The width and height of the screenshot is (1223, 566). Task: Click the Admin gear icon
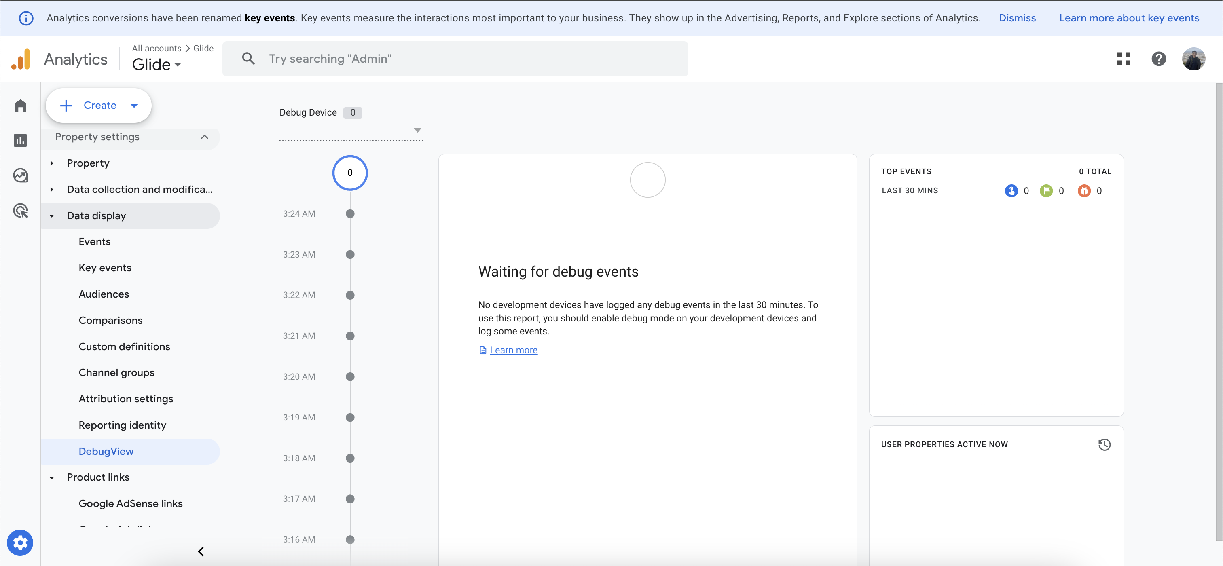[x=20, y=542]
